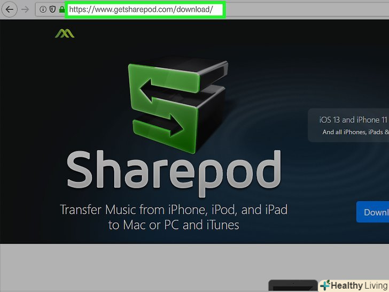Screen dimensions: 389x292
Task: Click the blue Download button
Action: tap(372, 212)
